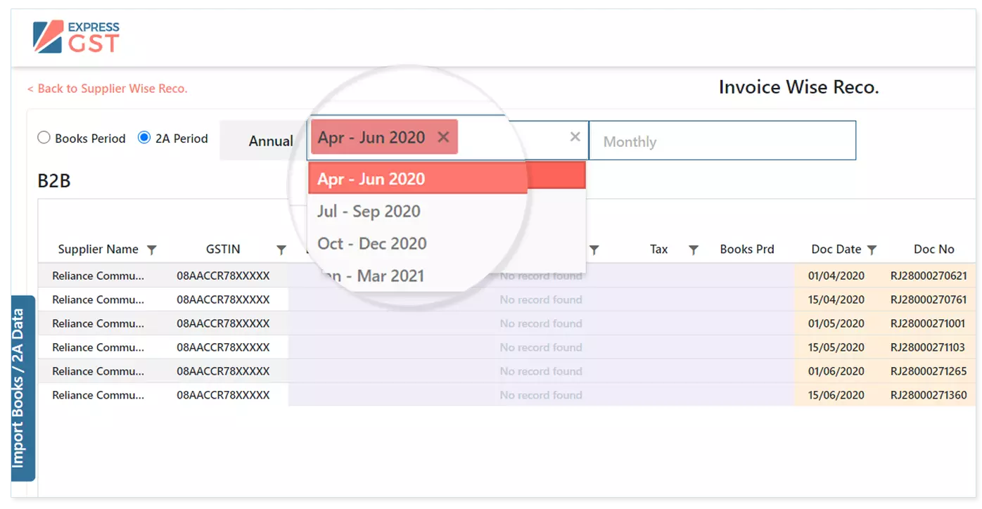The image size is (982, 509).
Task: Open the Supplier Name column filter
Action: click(x=151, y=250)
